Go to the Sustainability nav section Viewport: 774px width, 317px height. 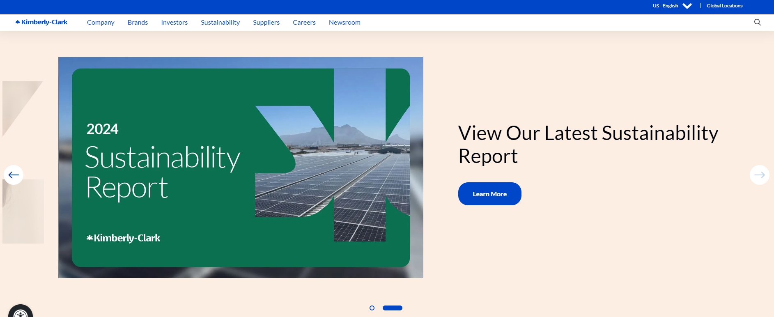click(220, 23)
